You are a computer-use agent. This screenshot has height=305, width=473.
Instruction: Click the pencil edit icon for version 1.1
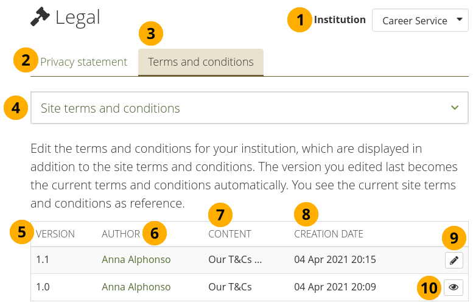[454, 261]
